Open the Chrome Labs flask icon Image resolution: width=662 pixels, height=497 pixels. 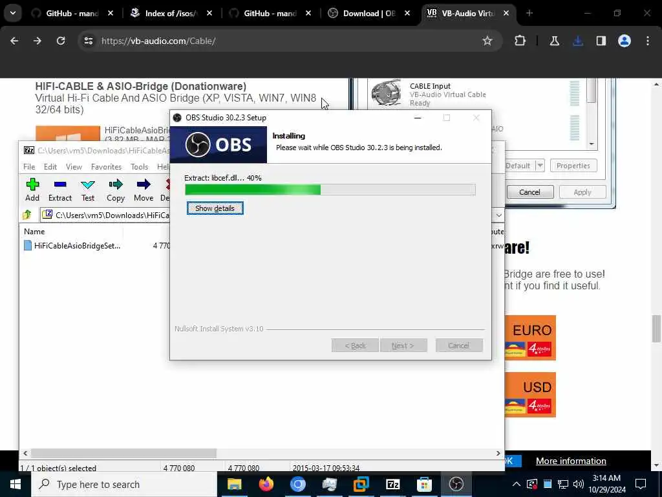[x=554, y=41]
